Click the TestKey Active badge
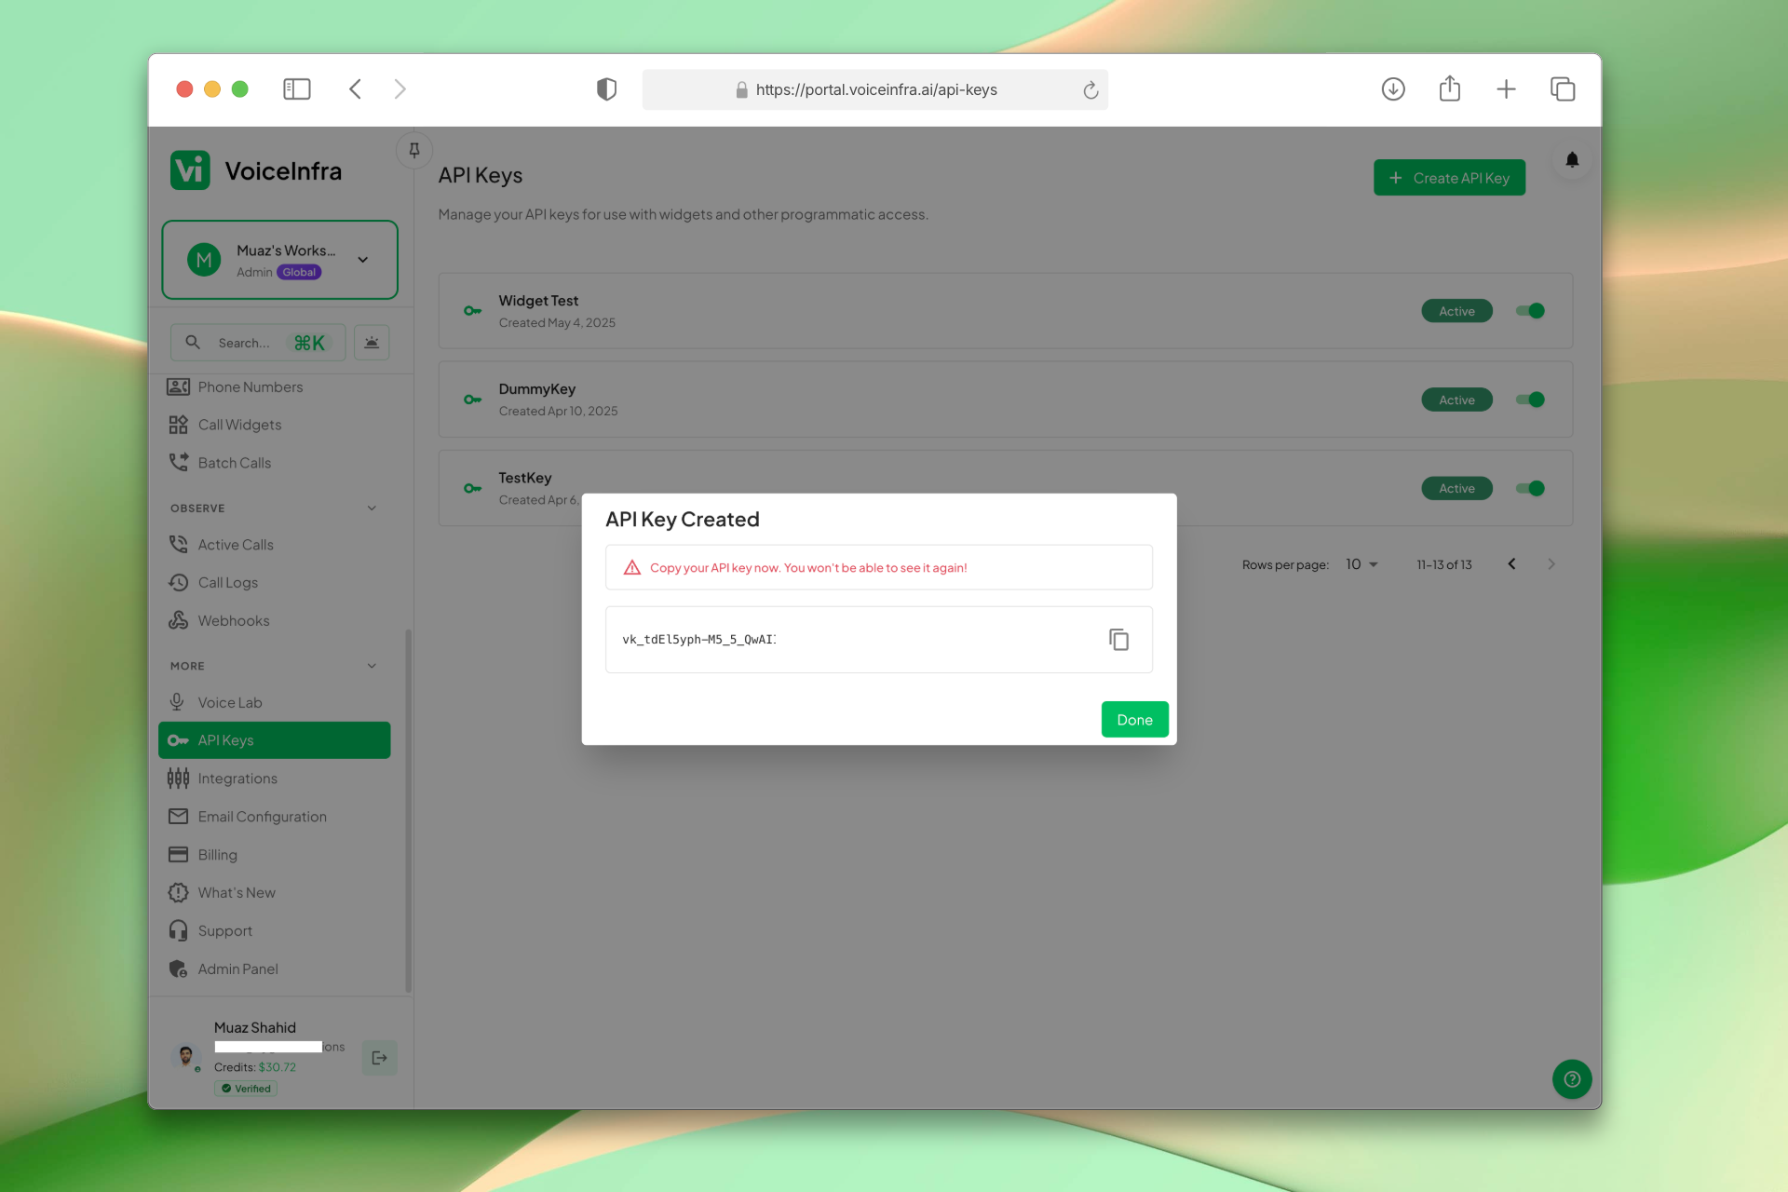1788x1192 pixels. pyautogui.click(x=1456, y=488)
